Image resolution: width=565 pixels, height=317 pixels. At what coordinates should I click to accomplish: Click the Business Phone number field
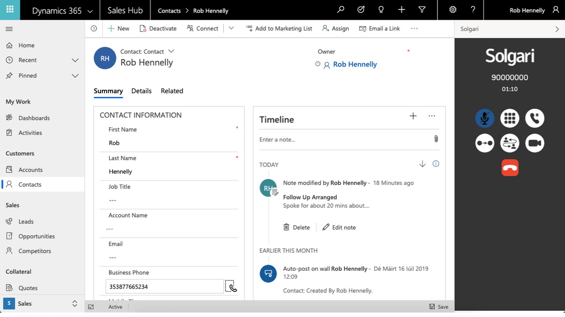[165, 286]
